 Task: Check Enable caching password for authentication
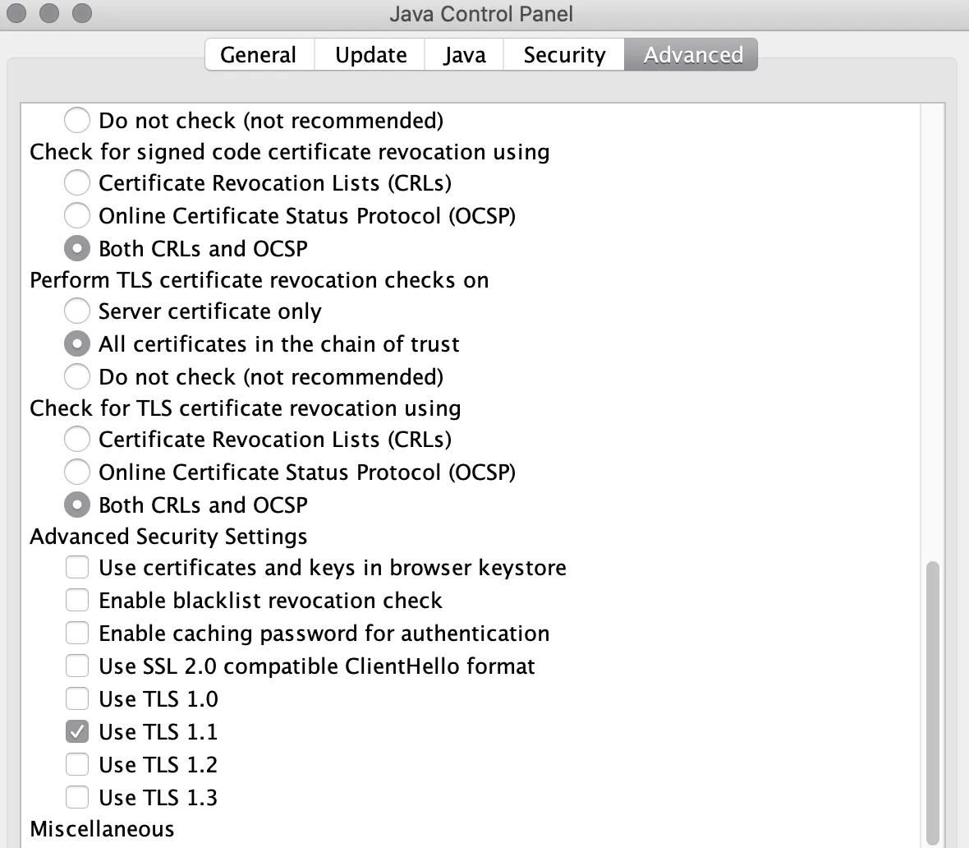(x=77, y=633)
